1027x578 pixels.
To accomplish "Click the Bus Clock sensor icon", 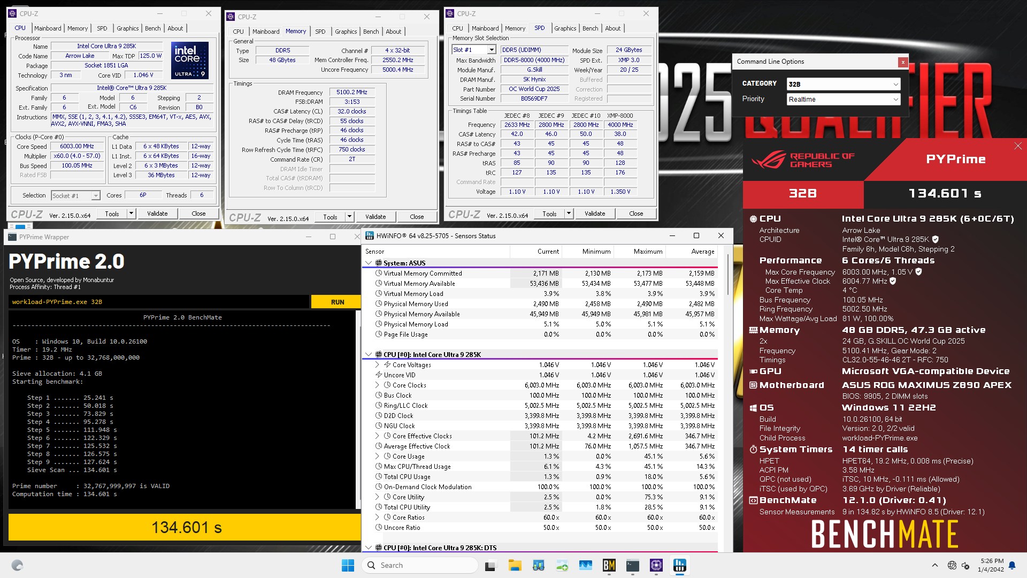I will (x=379, y=396).
